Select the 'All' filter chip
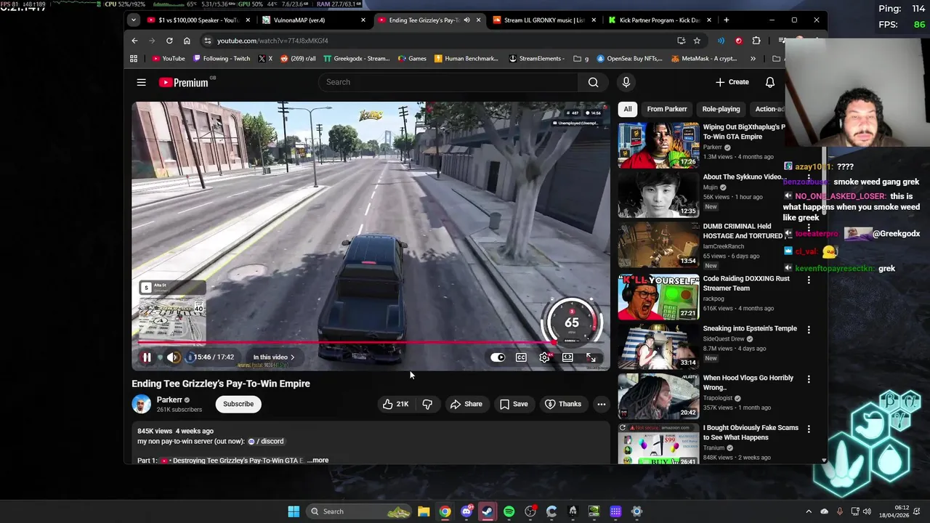This screenshot has height=523, width=930. coord(628,109)
